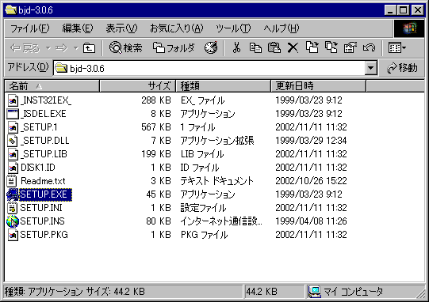
Task: Open the ファイル(F) menu
Action: pos(29,28)
